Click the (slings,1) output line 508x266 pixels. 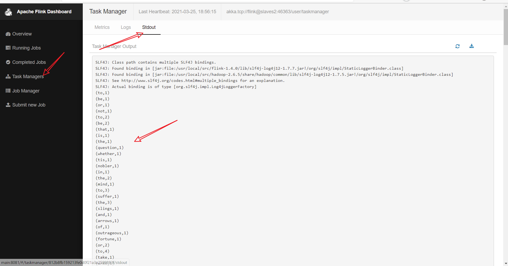pyautogui.click(x=107, y=209)
